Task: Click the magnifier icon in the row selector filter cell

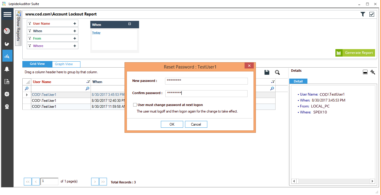Action: click(x=27, y=88)
